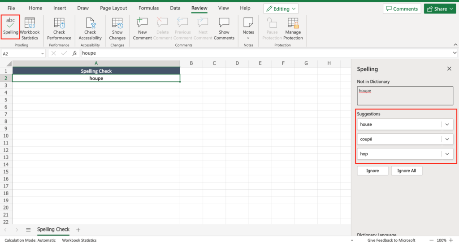Run the Spelling check tool
This screenshot has height=244, width=459.
pyautogui.click(x=11, y=27)
